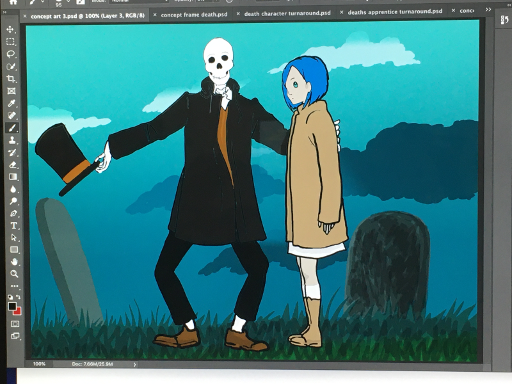Select the Eraser tool

(x=12, y=164)
